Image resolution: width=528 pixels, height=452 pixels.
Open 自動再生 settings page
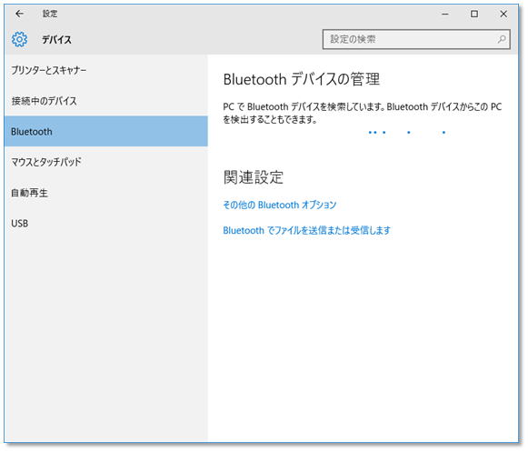pos(105,193)
